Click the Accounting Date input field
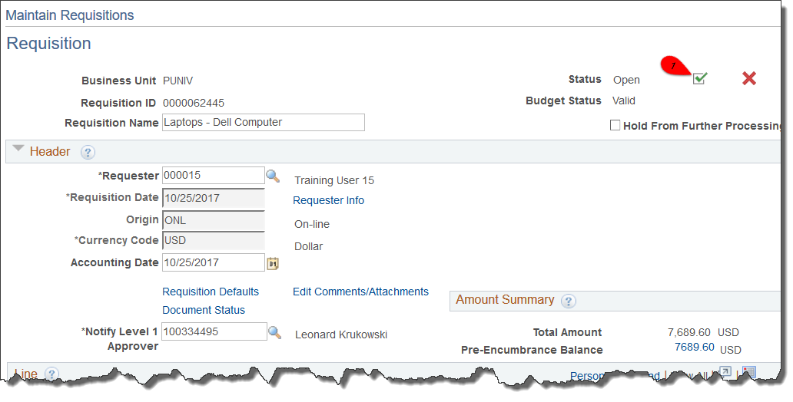The height and width of the screenshot is (402, 793). click(x=213, y=262)
